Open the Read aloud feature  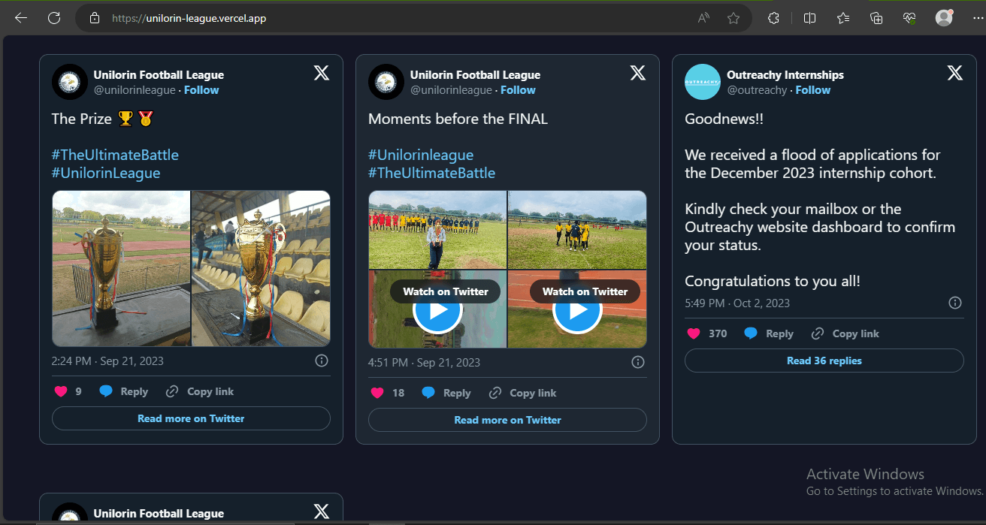703,18
